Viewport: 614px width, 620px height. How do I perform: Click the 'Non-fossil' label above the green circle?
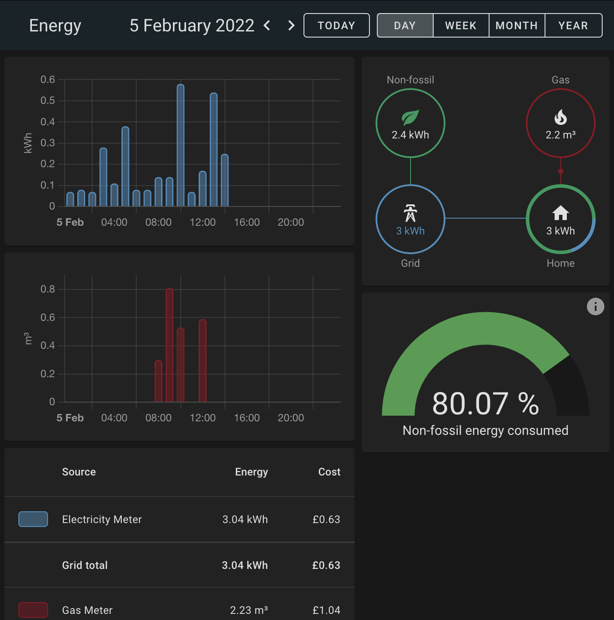(x=410, y=80)
